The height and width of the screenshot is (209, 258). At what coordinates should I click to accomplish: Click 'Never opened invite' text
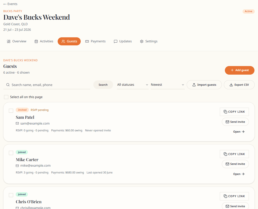click(x=98, y=130)
